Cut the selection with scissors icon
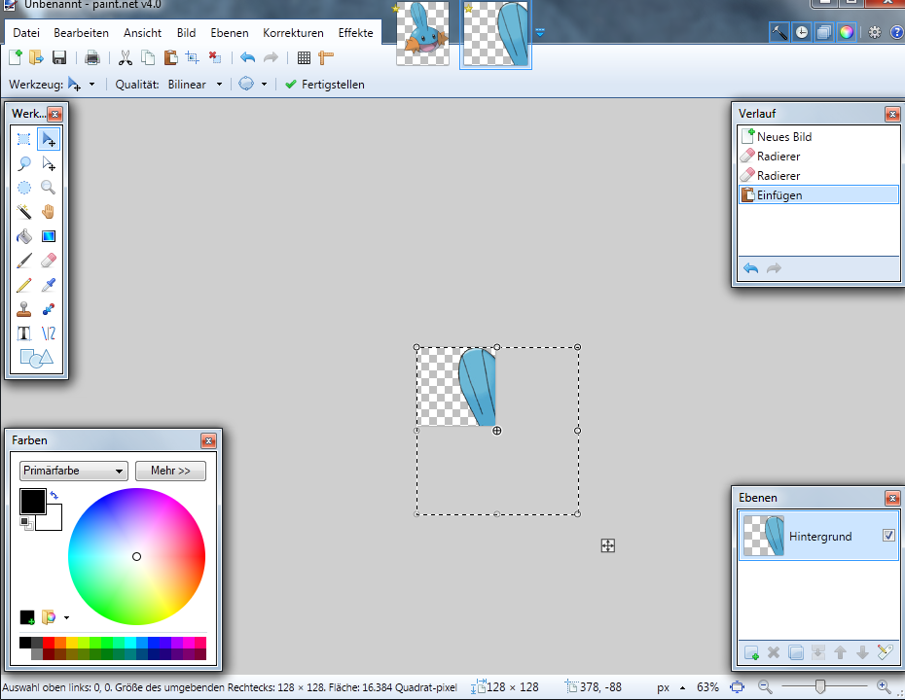 pyautogui.click(x=126, y=57)
